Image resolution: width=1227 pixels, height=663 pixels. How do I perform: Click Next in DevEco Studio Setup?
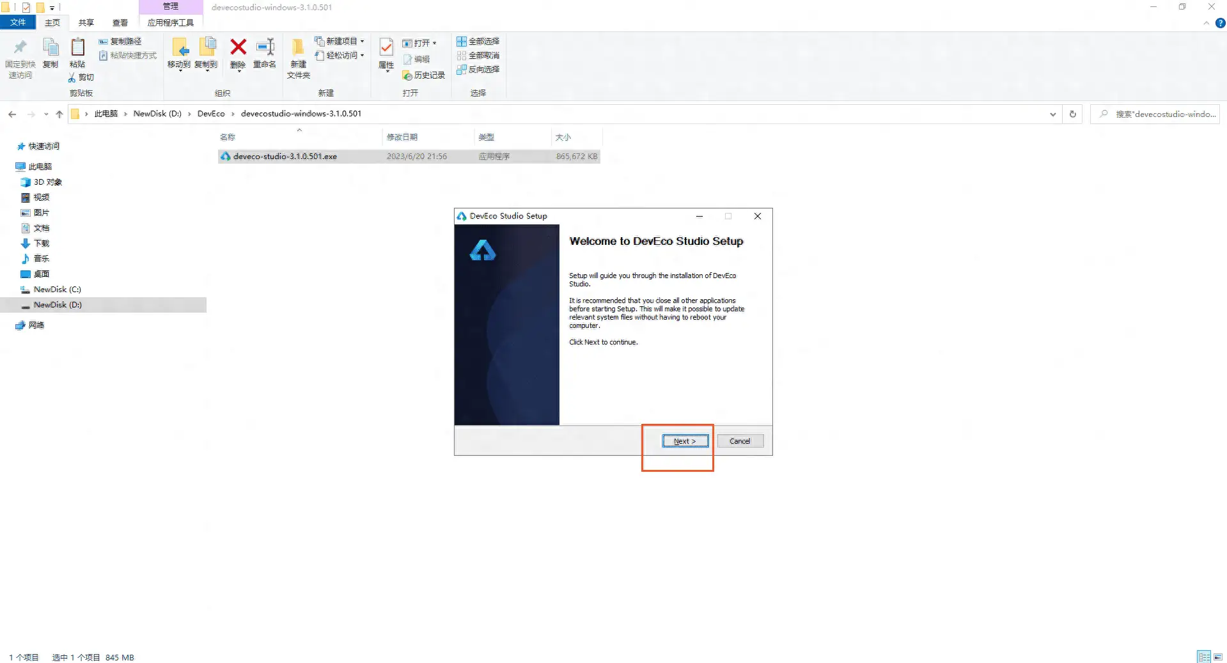[685, 441]
